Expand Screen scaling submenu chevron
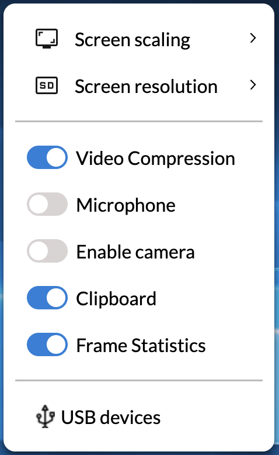 (253, 38)
